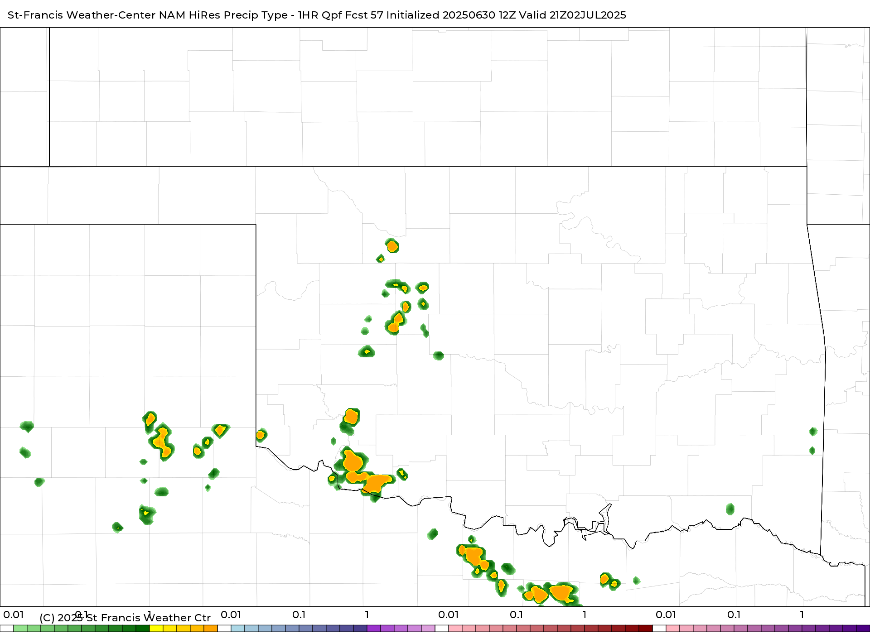
Task: Click the 1 label above the violet swatches
Action: click(x=367, y=615)
